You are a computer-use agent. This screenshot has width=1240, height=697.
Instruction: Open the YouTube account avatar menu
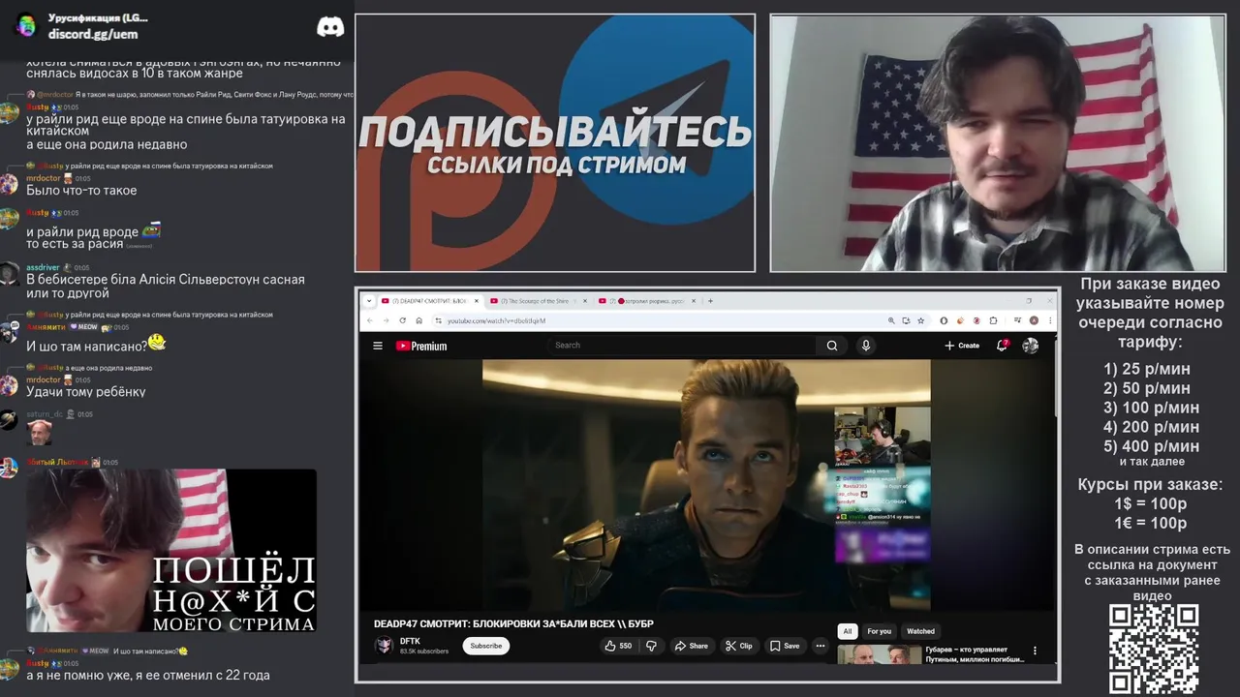(x=1030, y=346)
